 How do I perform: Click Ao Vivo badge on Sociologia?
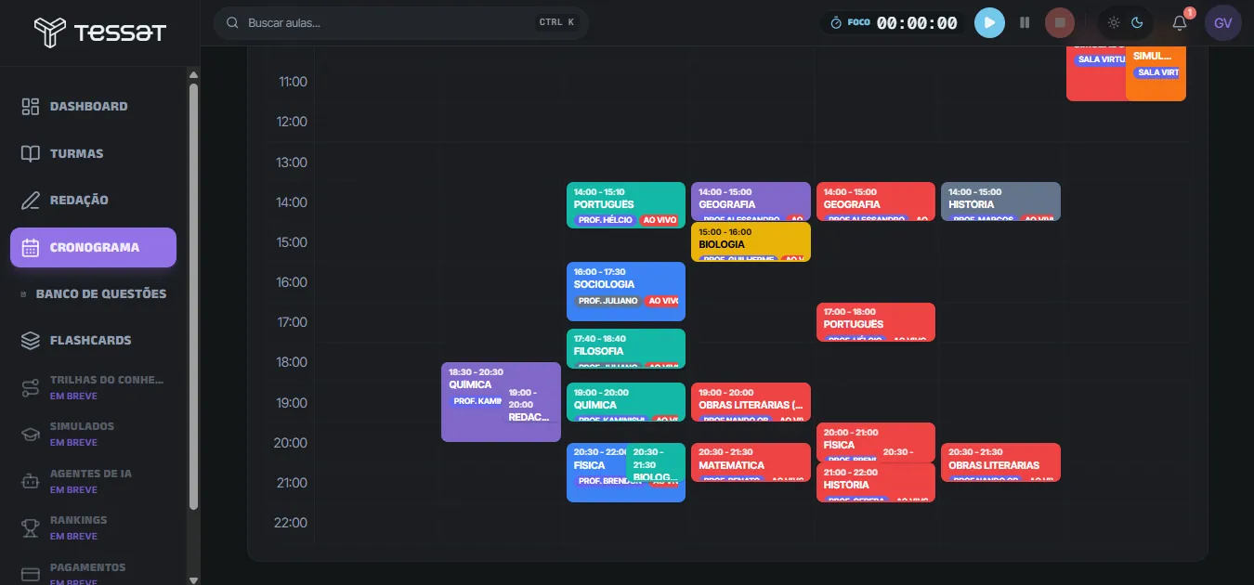(661, 301)
